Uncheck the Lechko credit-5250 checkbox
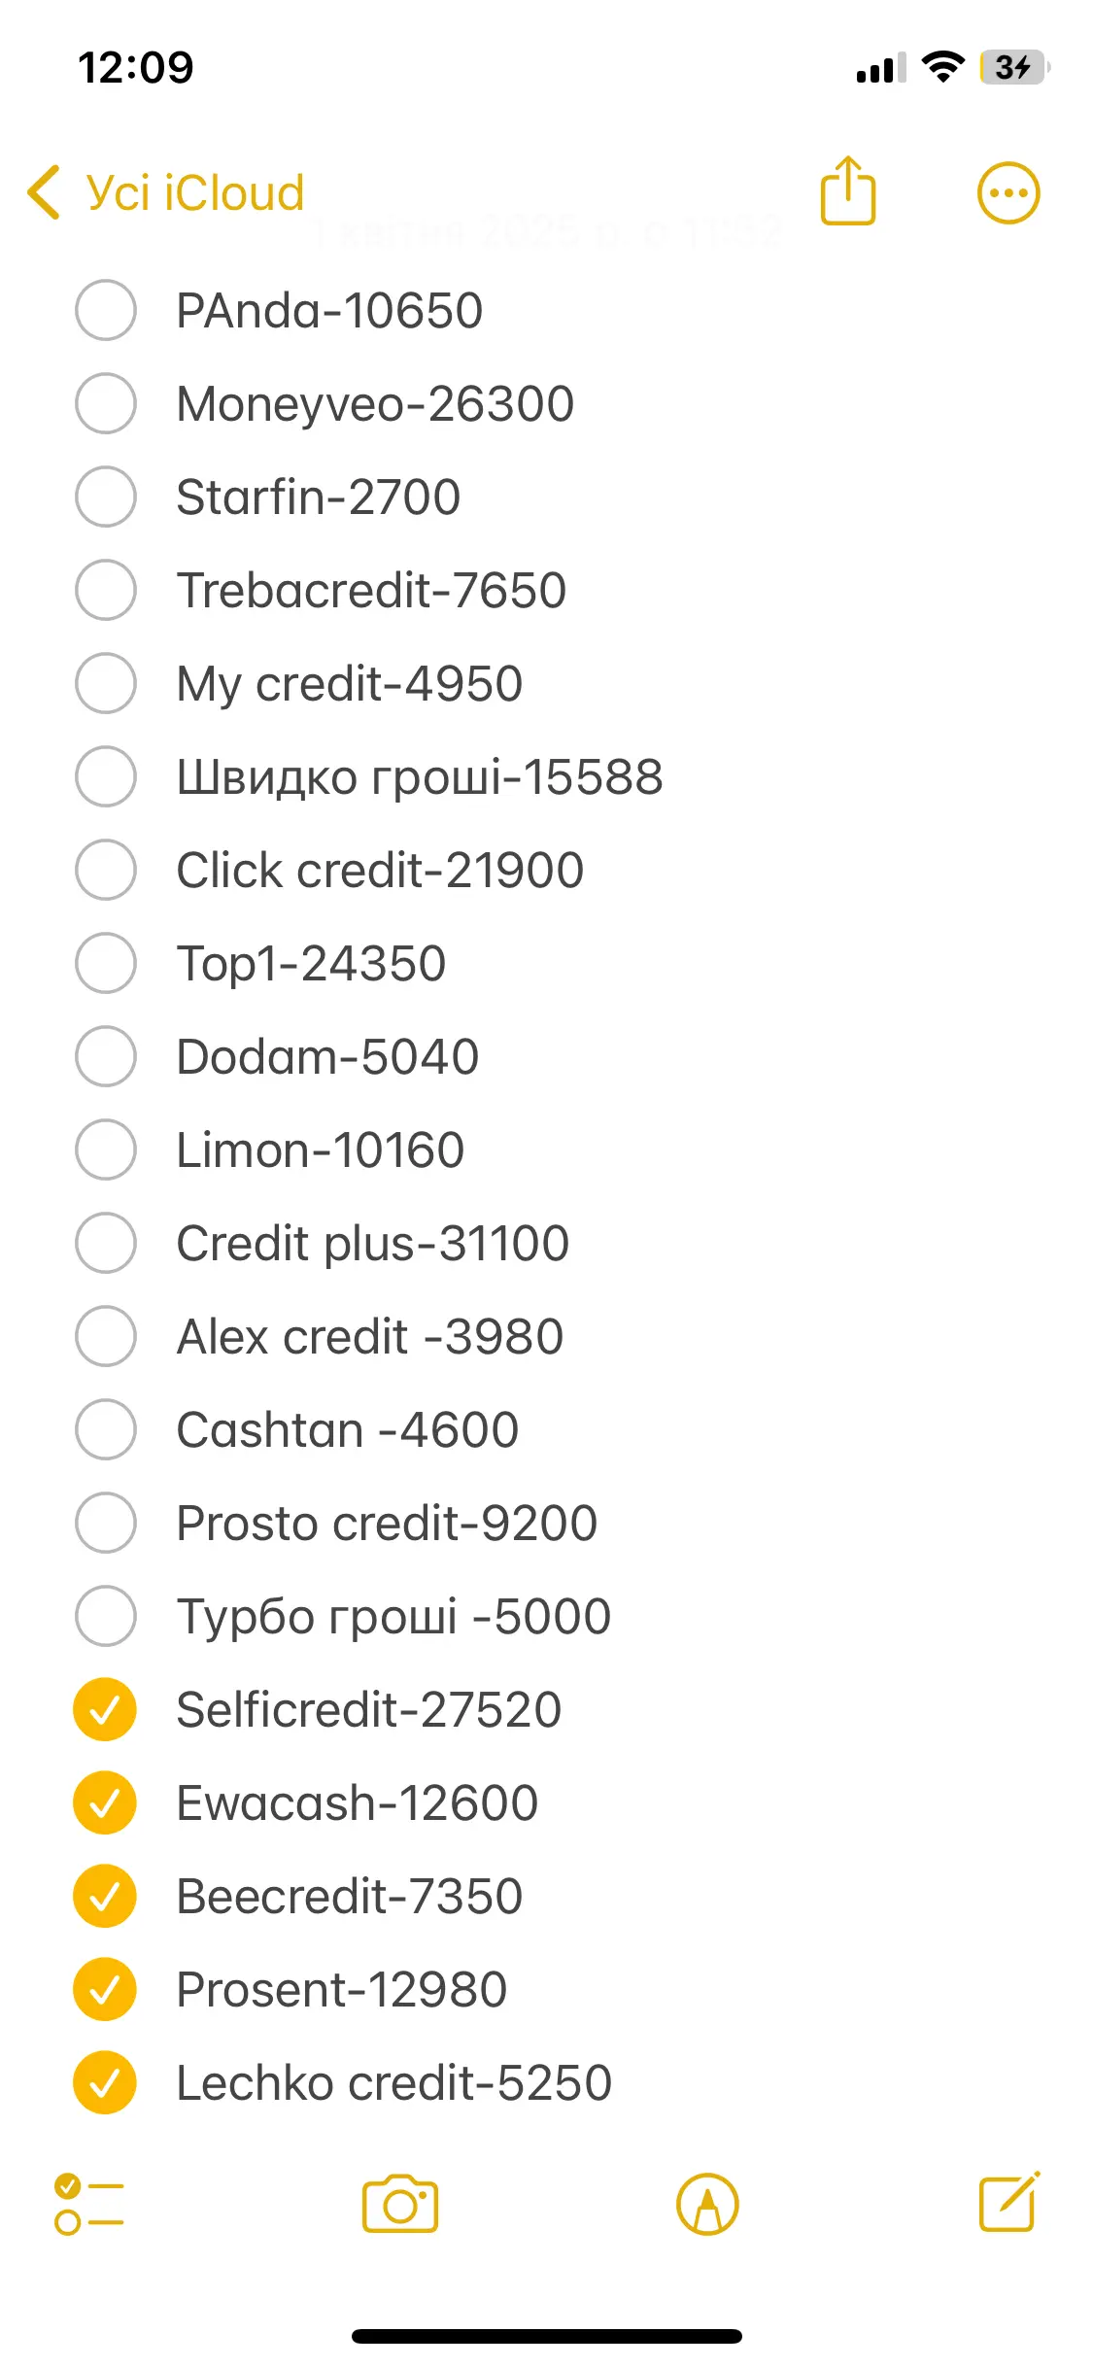 (x=105, y=2082)
